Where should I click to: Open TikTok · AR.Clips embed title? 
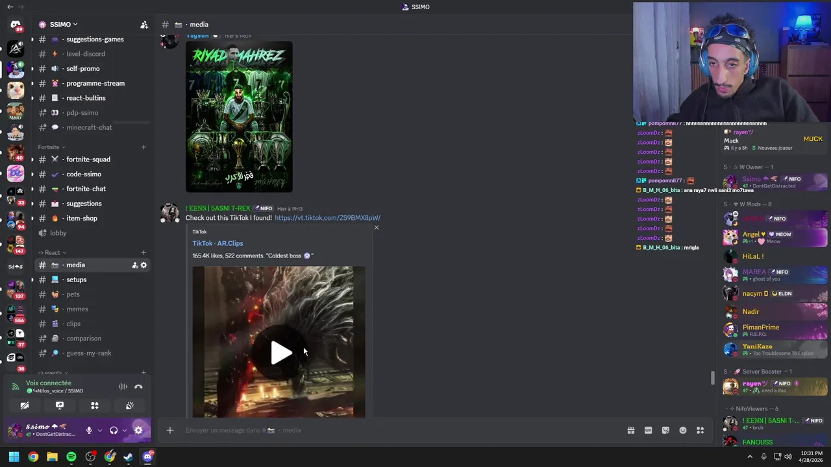pyautogui.click(x=217, y=243)
